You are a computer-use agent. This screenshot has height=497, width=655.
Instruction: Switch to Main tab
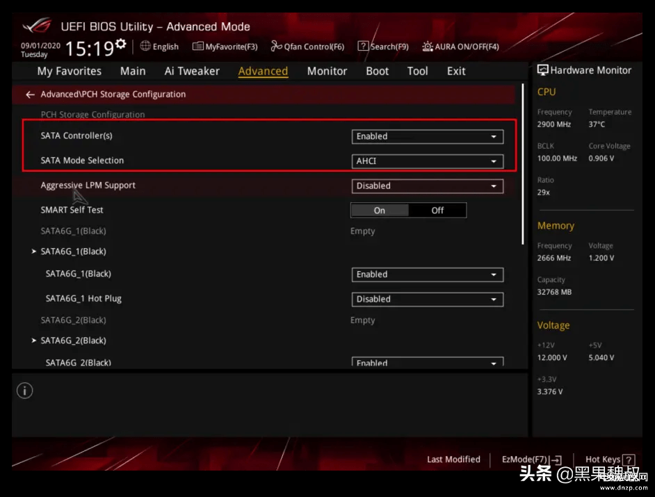[x=133, y=71]
